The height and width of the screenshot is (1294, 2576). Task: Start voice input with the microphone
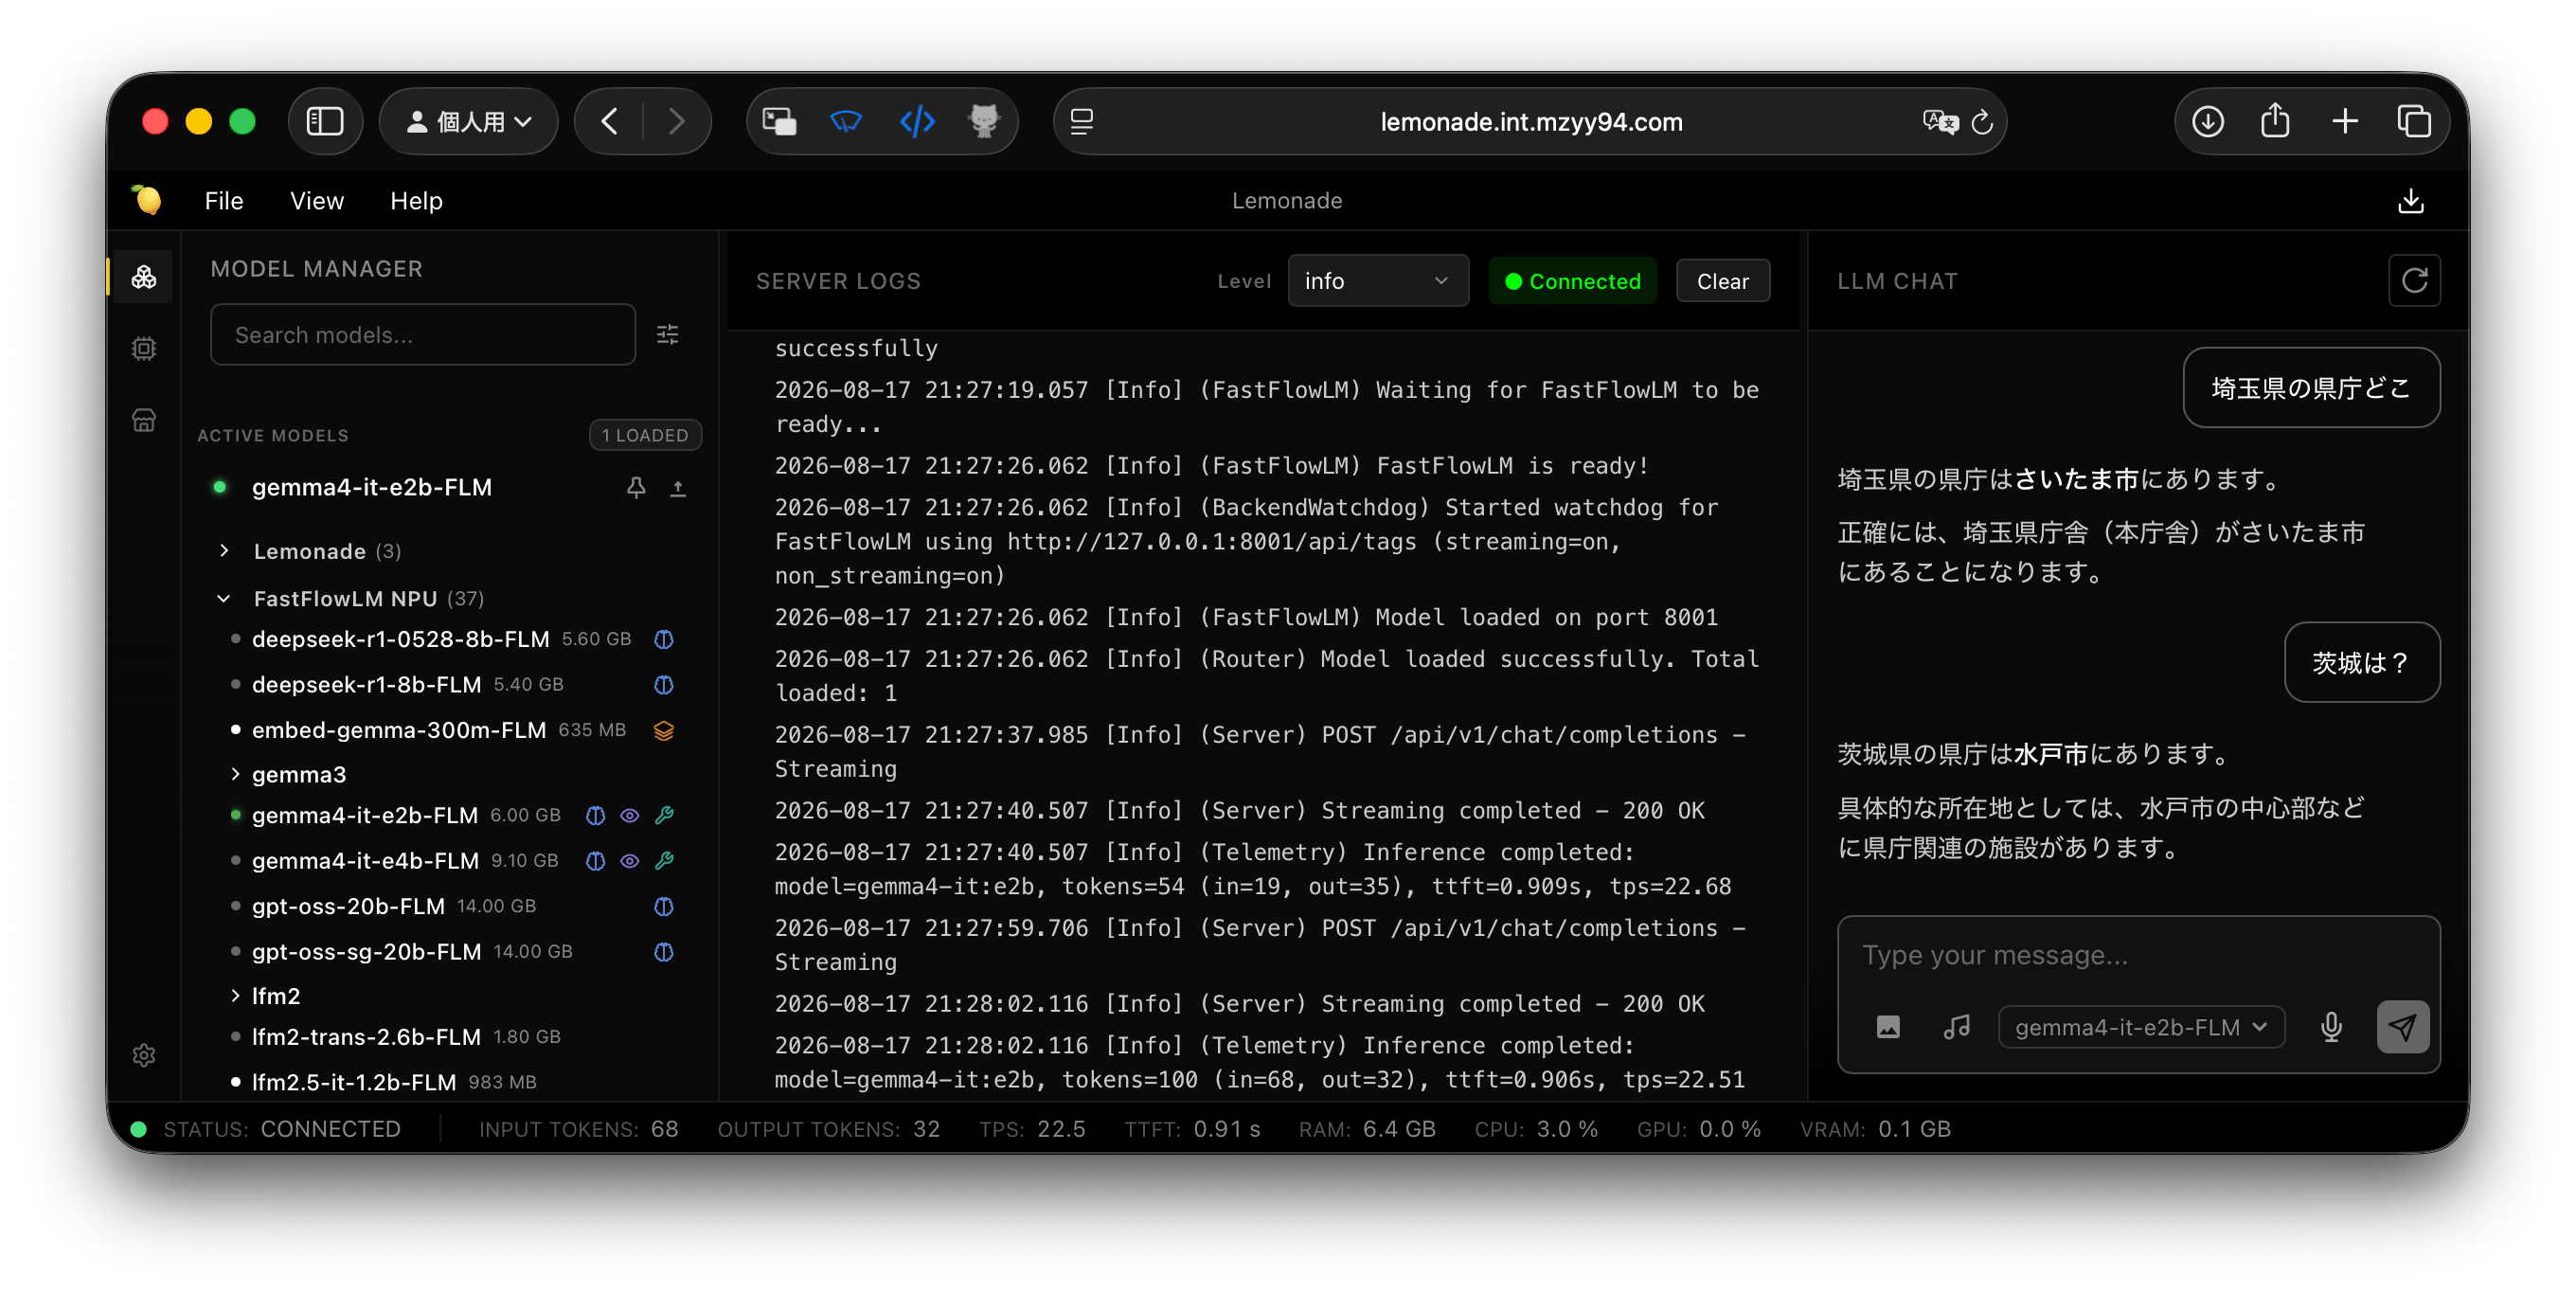[2331, 1027]
